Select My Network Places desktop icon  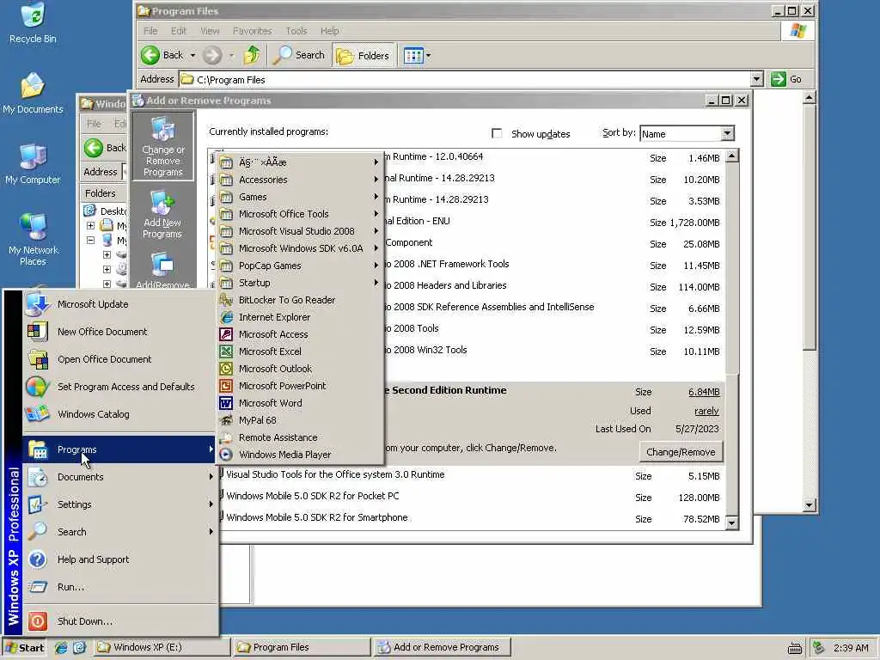(34, 239)
